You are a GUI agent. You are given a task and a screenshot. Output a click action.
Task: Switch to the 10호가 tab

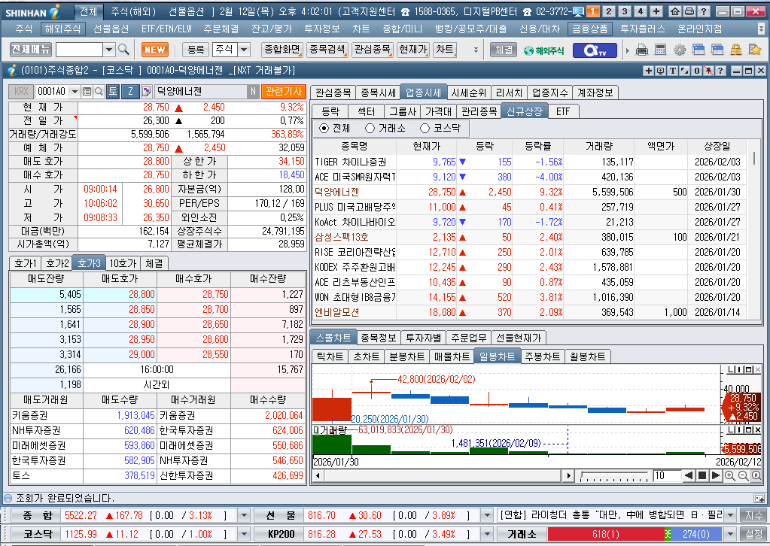(x=123, y=263)
